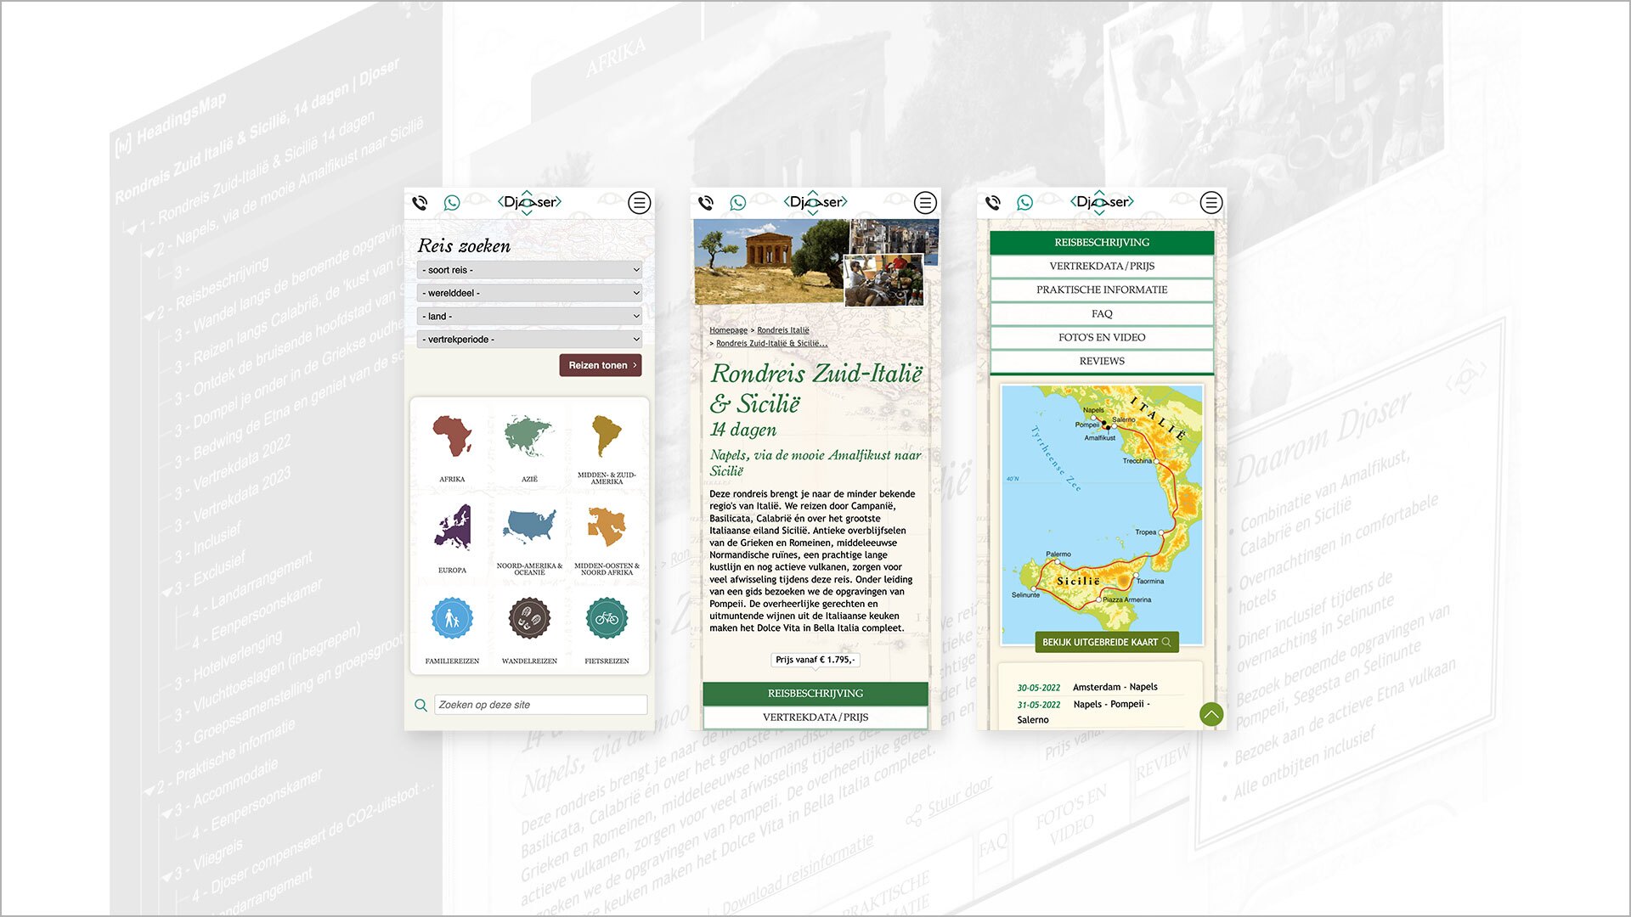The image size is (1631, 917).
Task: Choose the Fietsreizen badge icon
Action: pos(607,618)
